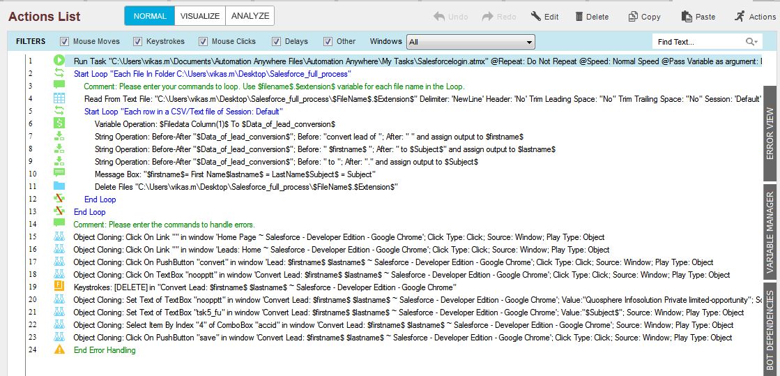This screenshot has height=376, width=780.
Task: Click the Delete Files folder icon on line 11
Action: [59, 187]
